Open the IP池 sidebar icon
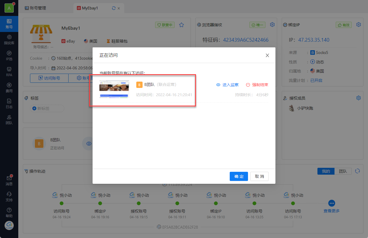 coord(9,56)
